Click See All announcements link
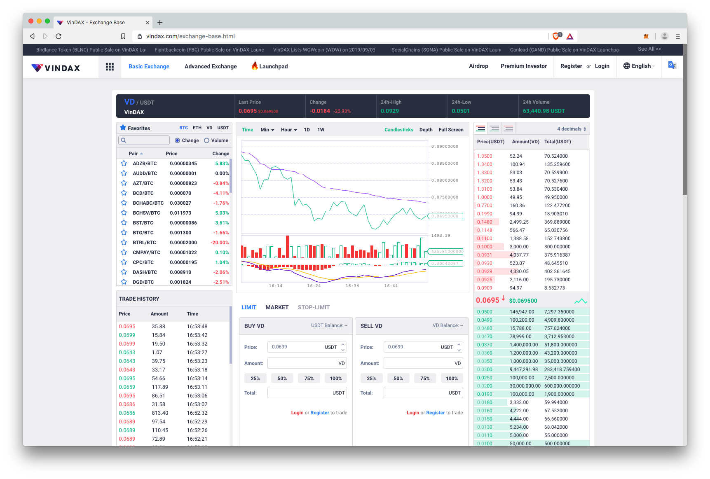 649,49
